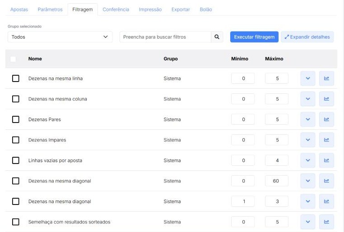Enable the Dezenas Pares filter checkbox
The width and height of the screenshot is (344, 232).
point(16,119)
